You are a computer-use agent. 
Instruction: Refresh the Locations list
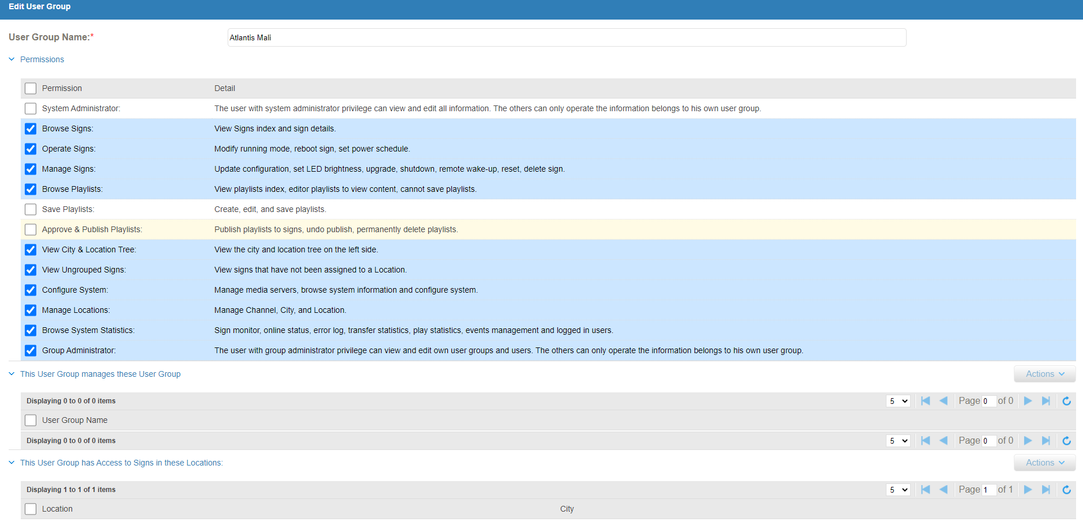(x=1067, y=490)
